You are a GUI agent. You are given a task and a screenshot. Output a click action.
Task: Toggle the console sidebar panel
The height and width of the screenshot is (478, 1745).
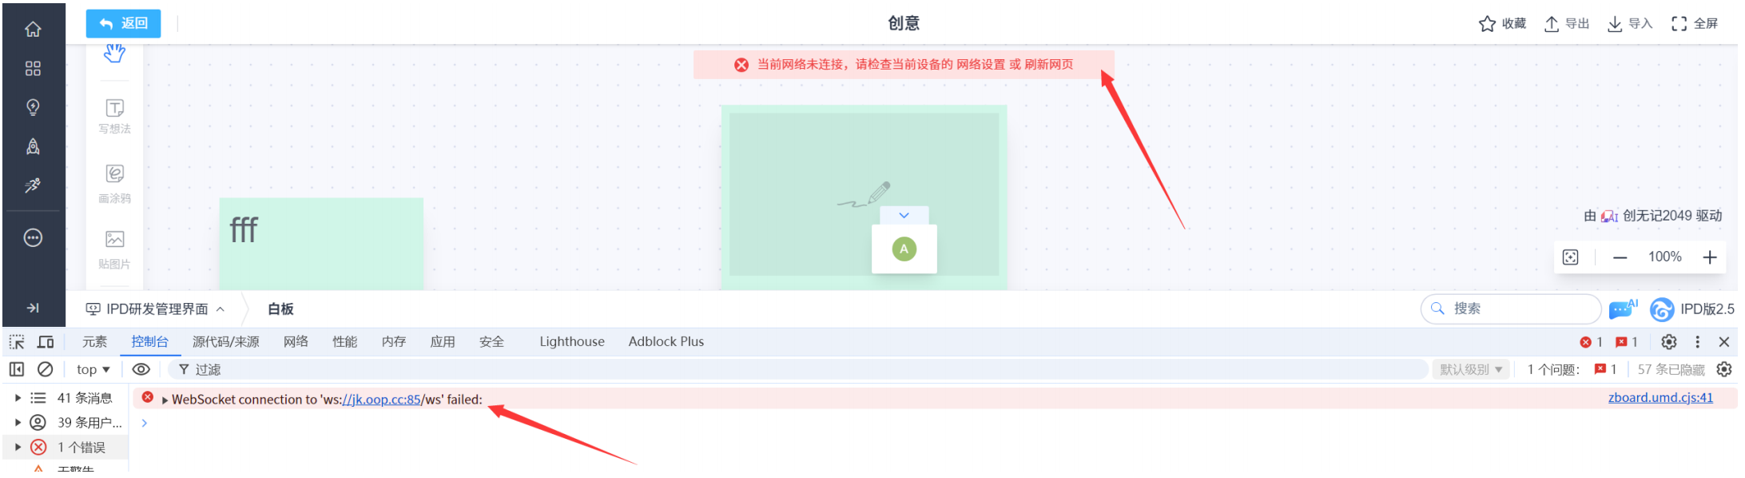pyautogui.click(x=17, y=369)
